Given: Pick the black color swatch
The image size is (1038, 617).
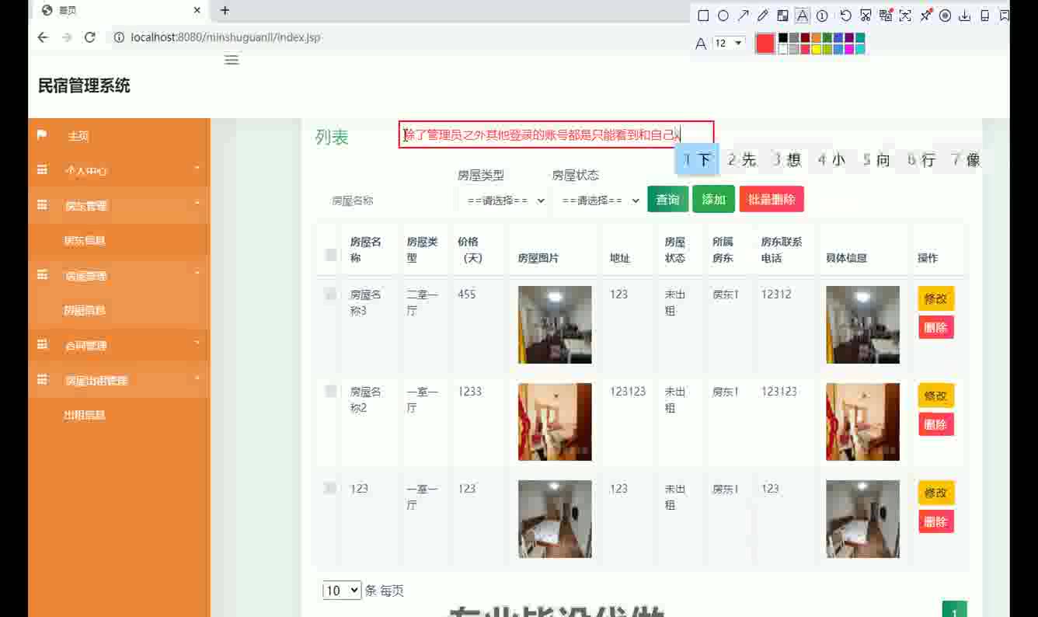Looking at the screenshot, I should 783,38.
